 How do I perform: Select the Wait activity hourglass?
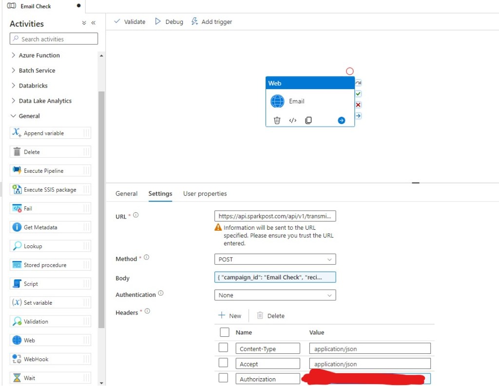(x=17, y=378)
